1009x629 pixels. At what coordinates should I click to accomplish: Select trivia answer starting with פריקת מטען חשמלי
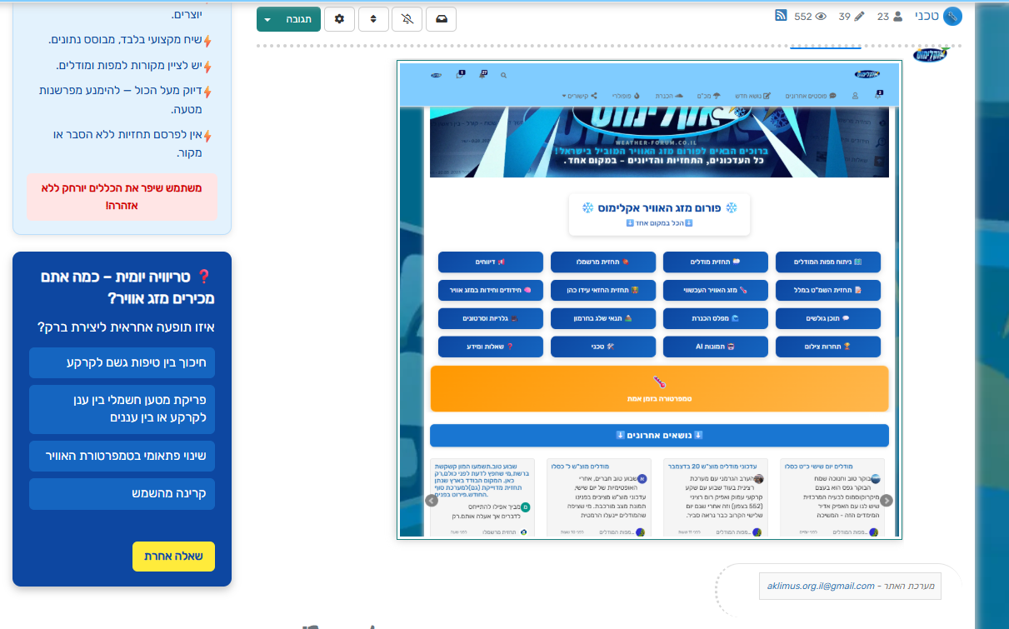tap(122, 409)
